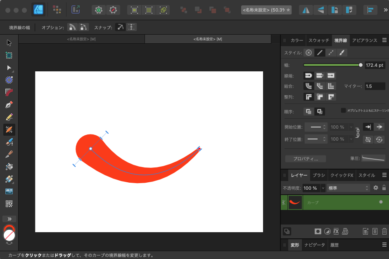Screen dimensions: 389x259
Task: Flip the selection horizontally
Action: [306, 9]
